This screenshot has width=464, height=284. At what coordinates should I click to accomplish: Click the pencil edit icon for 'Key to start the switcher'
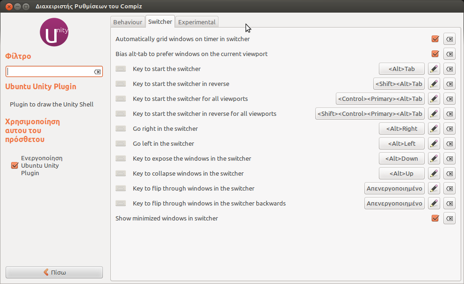[x=434, y=69]
